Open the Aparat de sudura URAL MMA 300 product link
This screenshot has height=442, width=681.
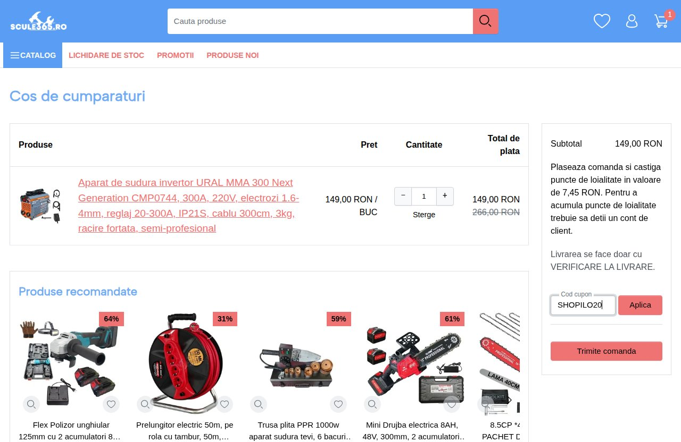[x=189, y=206]
